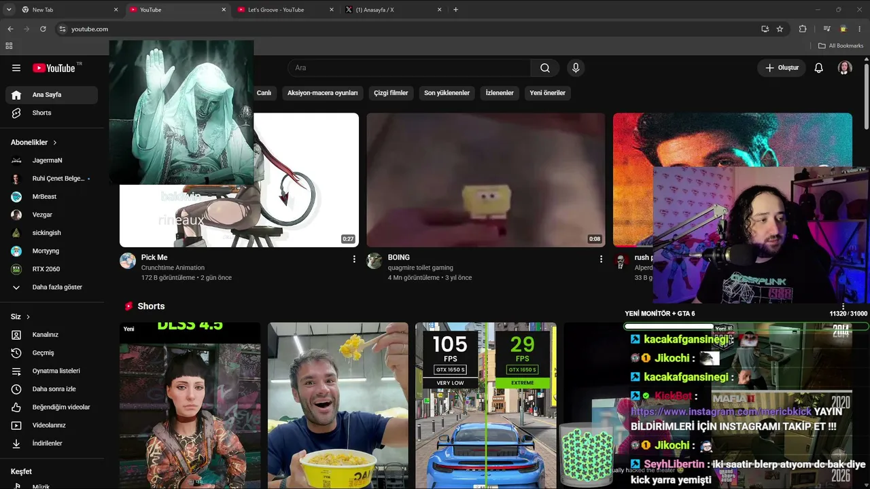Open the apps grid in bookmarks bar
This screenshot has height=489, width=870.
(x=9, y=46)
